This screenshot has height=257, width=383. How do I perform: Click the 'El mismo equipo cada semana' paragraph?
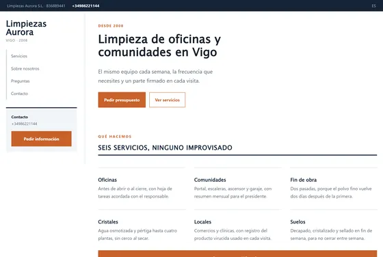[155, 76]
